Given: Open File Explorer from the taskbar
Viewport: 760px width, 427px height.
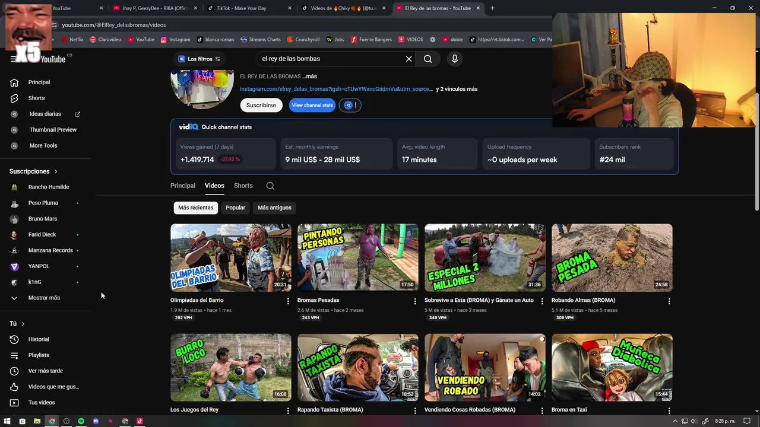Looking at the screenshot, I should [x=37, y=421].
